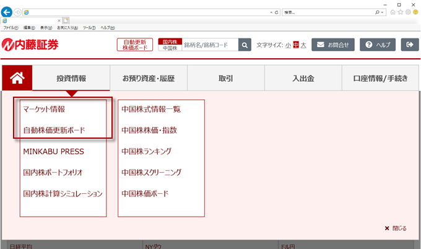This screenshot has width=421, height=249.
Task: Expand the 口座情報/手続き menu
Action: (380, 79)
